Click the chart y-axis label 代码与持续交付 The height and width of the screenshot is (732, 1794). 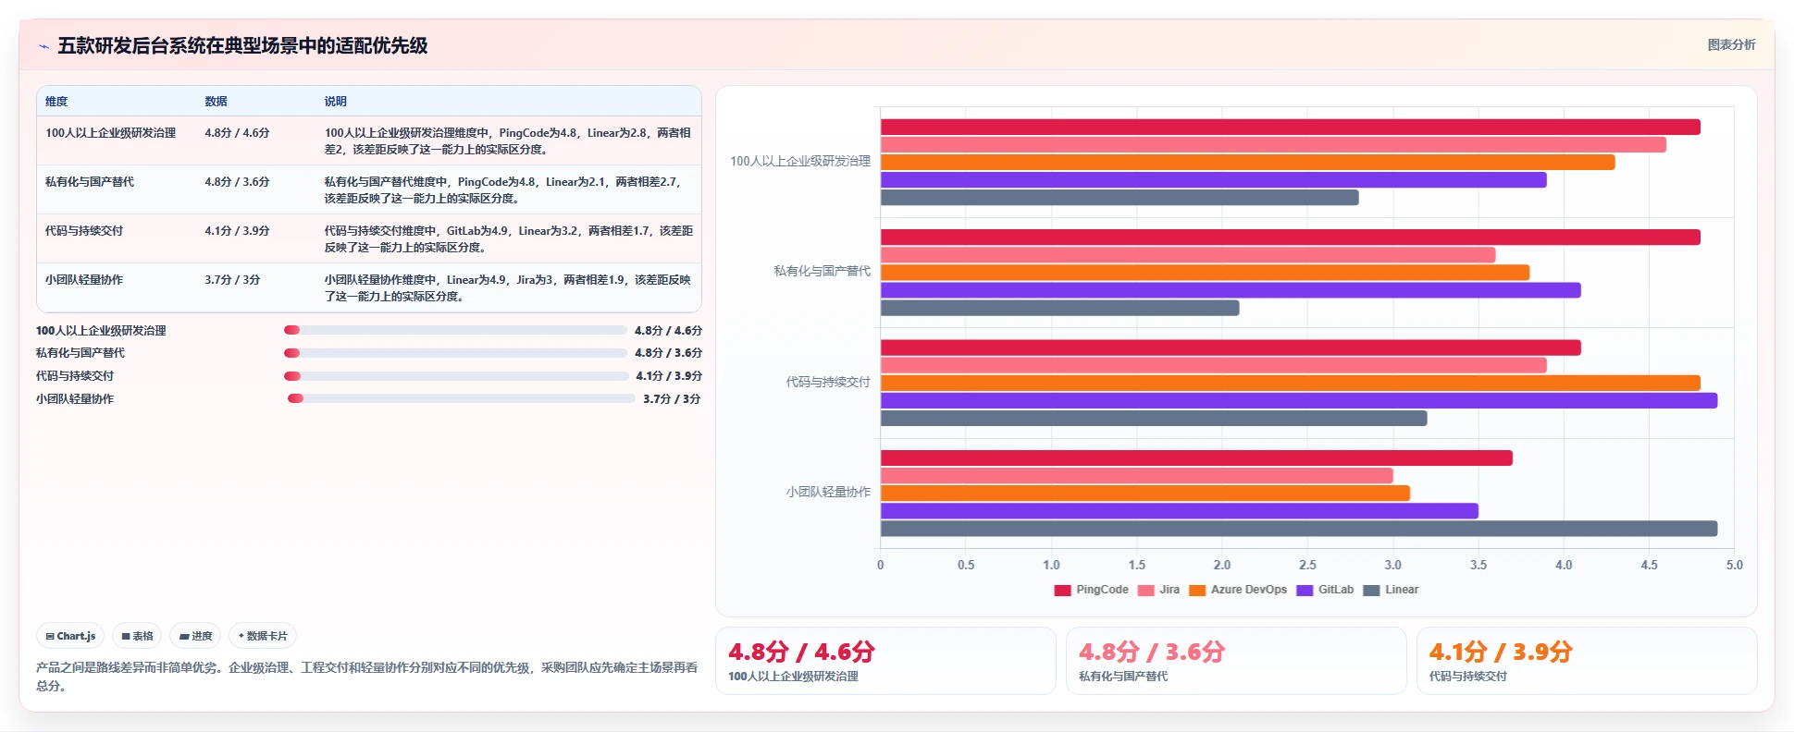click(828, 382)
